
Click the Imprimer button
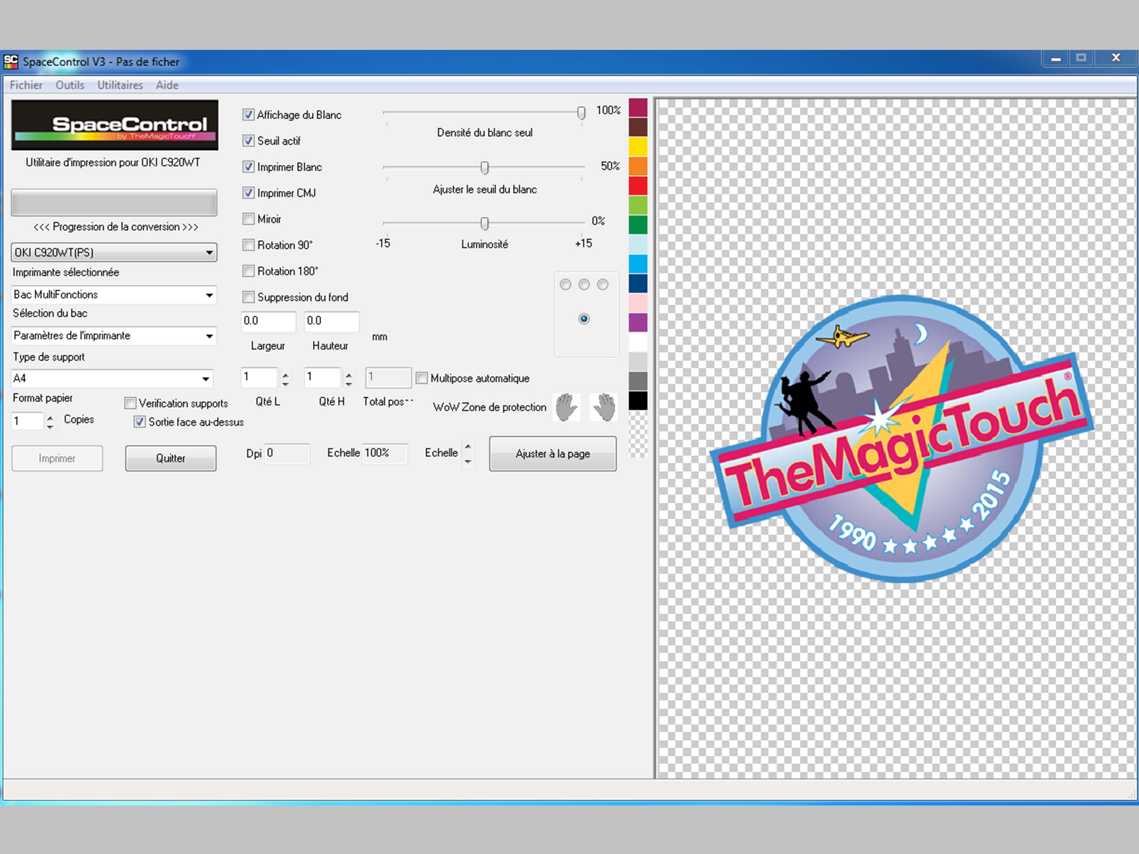click(57, 458)
